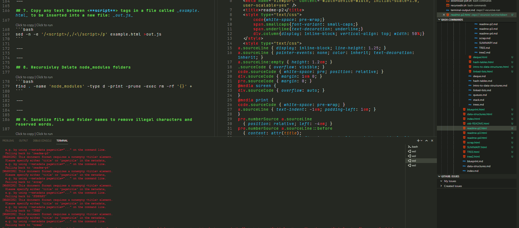Click the HTML5 icon beside deque.html
This screenshot has width=519, height=228.
coord(470,57)
